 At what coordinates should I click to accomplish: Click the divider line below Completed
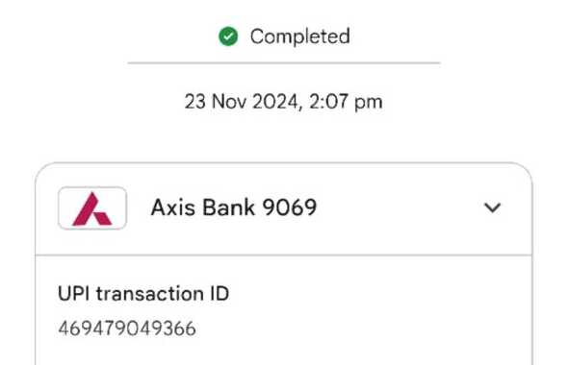284,62
